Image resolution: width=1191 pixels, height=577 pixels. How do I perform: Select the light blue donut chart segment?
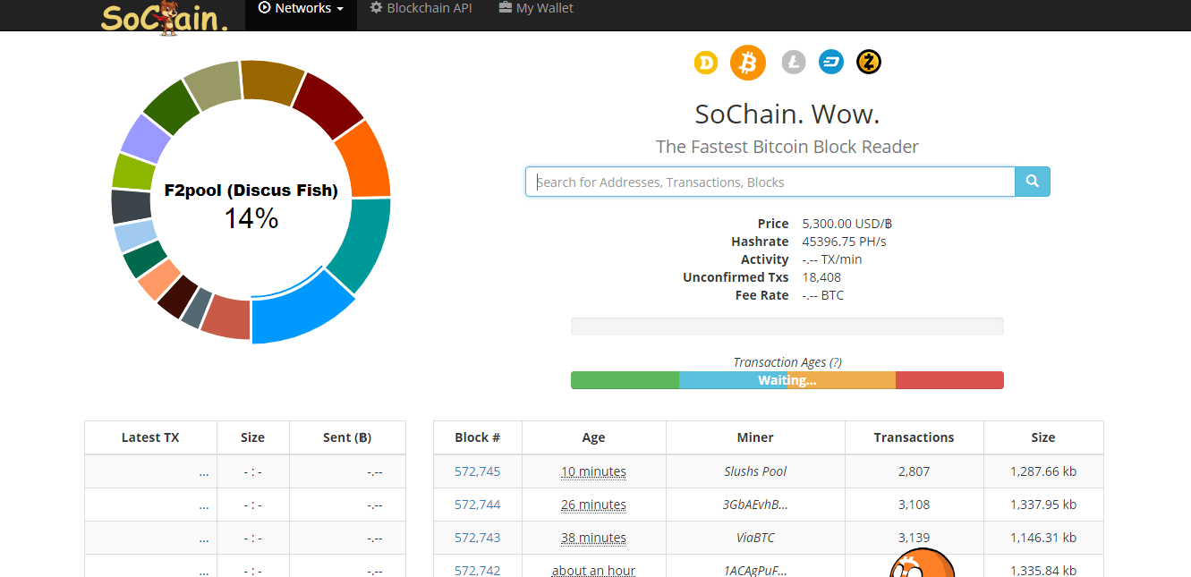pos(136,236)
